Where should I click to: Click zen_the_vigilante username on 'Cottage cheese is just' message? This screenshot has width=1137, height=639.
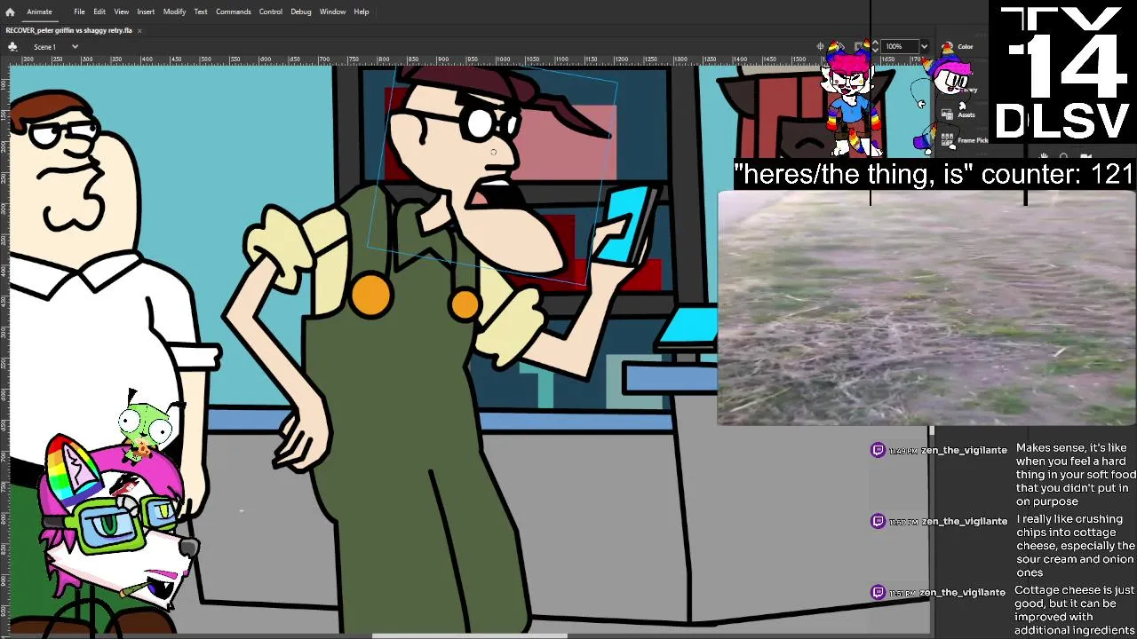[x=964, y=592]
